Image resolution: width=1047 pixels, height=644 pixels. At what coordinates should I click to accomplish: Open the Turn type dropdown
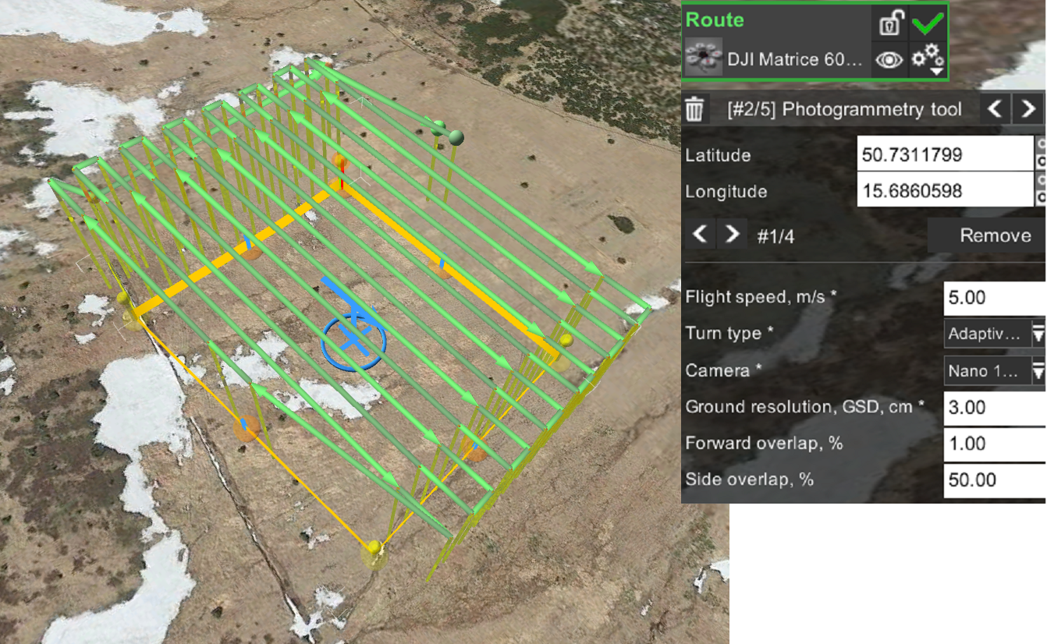pos(994,334)
